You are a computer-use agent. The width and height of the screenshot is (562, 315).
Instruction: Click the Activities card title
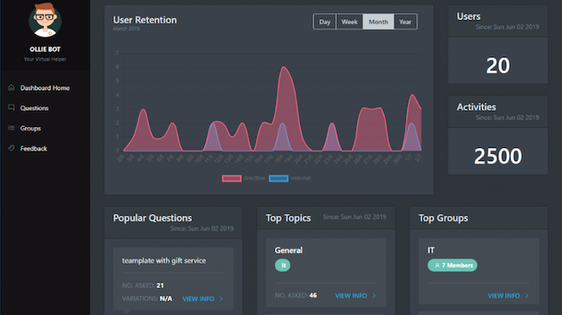(476, 107)
